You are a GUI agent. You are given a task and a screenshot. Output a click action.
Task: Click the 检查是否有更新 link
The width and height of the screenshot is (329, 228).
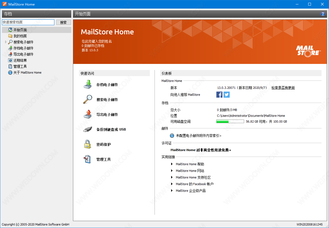click(283, 88)
